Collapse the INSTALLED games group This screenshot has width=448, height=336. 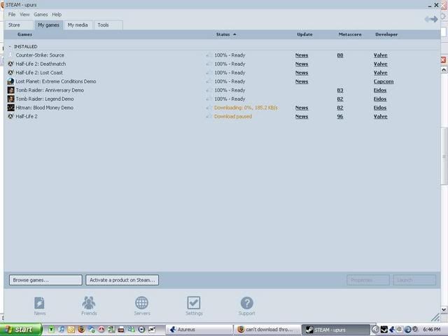(10, 46)
